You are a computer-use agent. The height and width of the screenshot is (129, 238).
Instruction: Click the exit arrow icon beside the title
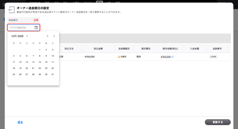tap(11, 10)
